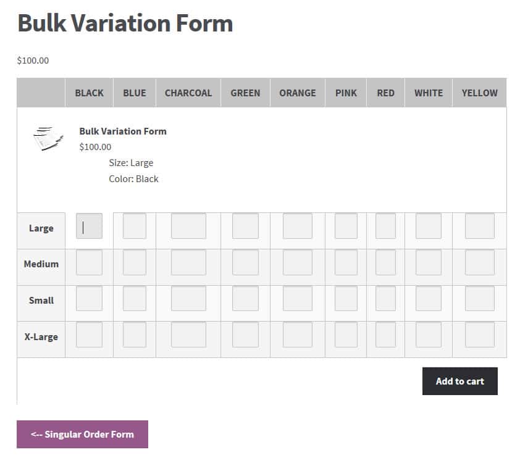Click the CHARCOAL column header
The width and height of the screenshot is (520, 458).
click(x=188, y=93)
